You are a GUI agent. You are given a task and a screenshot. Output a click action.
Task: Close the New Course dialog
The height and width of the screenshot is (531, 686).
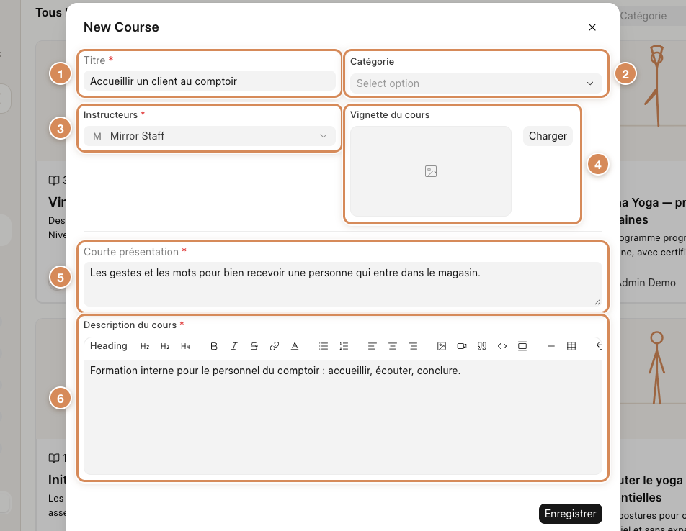(x=592, y=27)
